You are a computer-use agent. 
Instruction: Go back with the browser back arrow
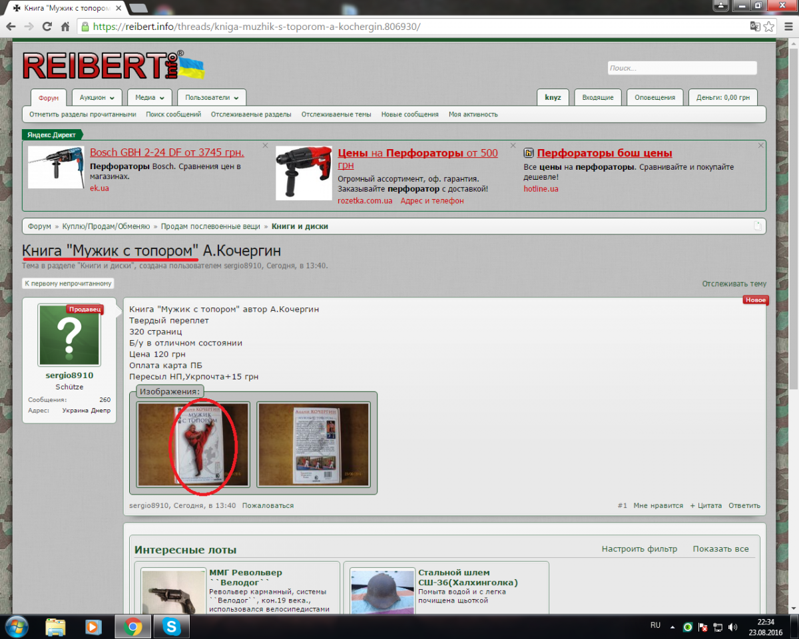tap(11, 27)
